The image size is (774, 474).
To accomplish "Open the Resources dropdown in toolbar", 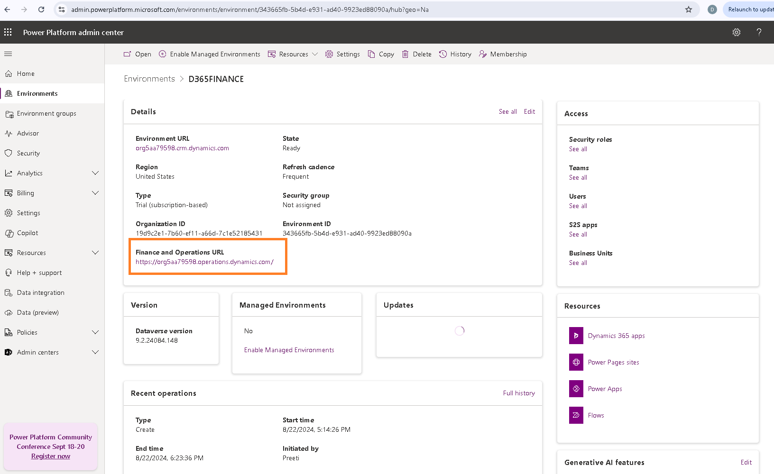I will coord(293,54).
